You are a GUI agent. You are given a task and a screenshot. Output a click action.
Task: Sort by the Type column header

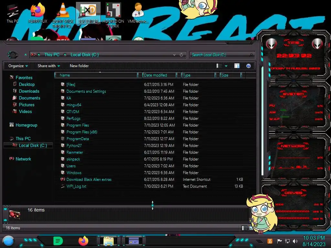coord(198,75)
